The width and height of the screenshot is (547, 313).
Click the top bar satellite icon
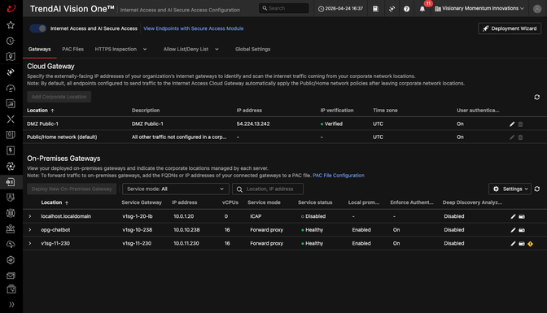(392, 9)
